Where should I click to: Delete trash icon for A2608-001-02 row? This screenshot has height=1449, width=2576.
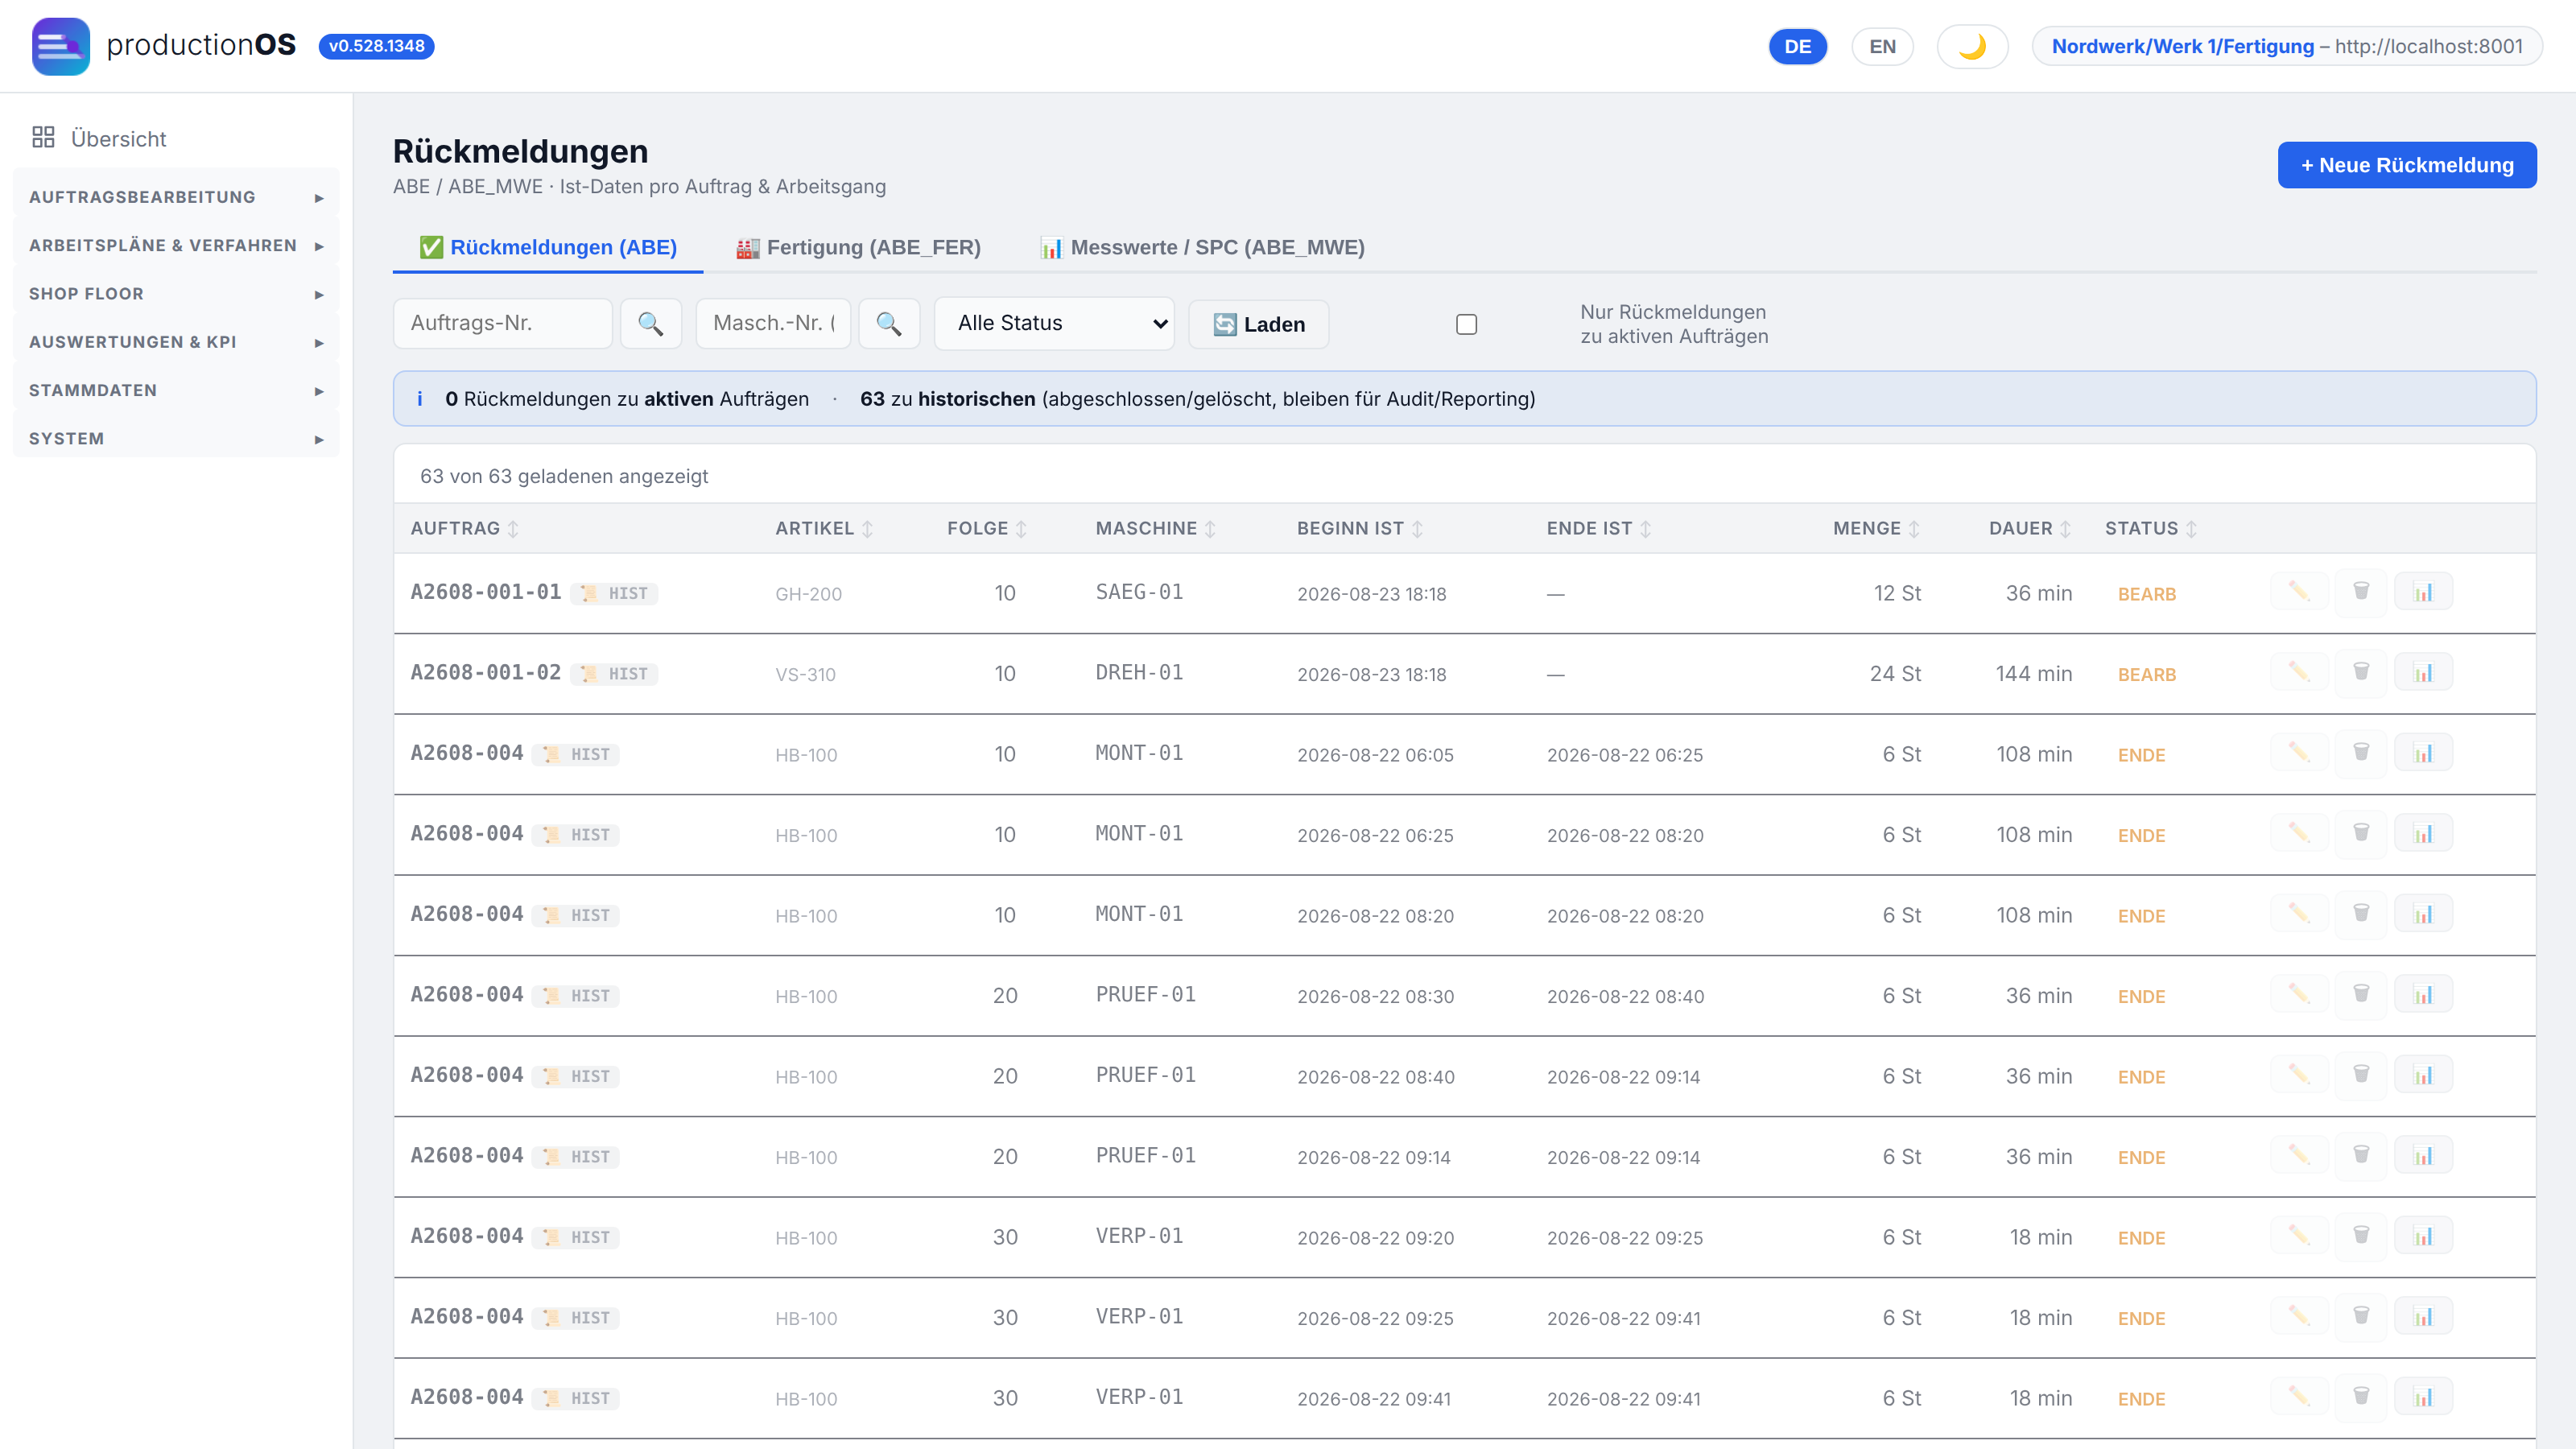pos(2361,672)
